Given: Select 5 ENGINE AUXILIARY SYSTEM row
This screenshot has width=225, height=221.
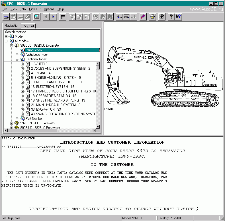Looking at the screenshot, I should [x=56, y=78].
